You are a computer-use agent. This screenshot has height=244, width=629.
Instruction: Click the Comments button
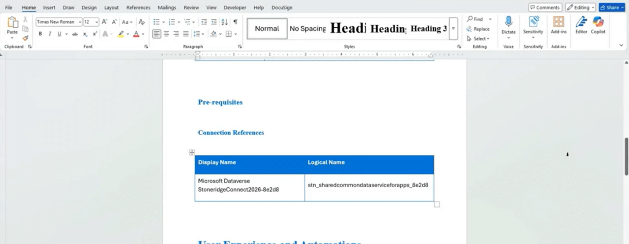click(x=545, y=7)
